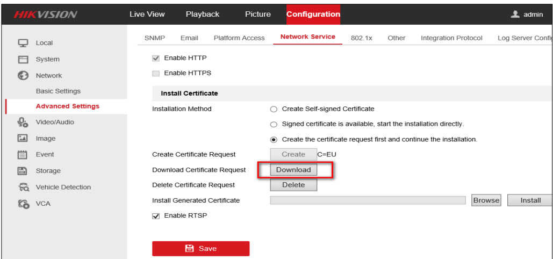Click the Vehicle Detection icon
The height and width of the screenshot is (259, 553).
pyautogui.click(x=23, y=188)
